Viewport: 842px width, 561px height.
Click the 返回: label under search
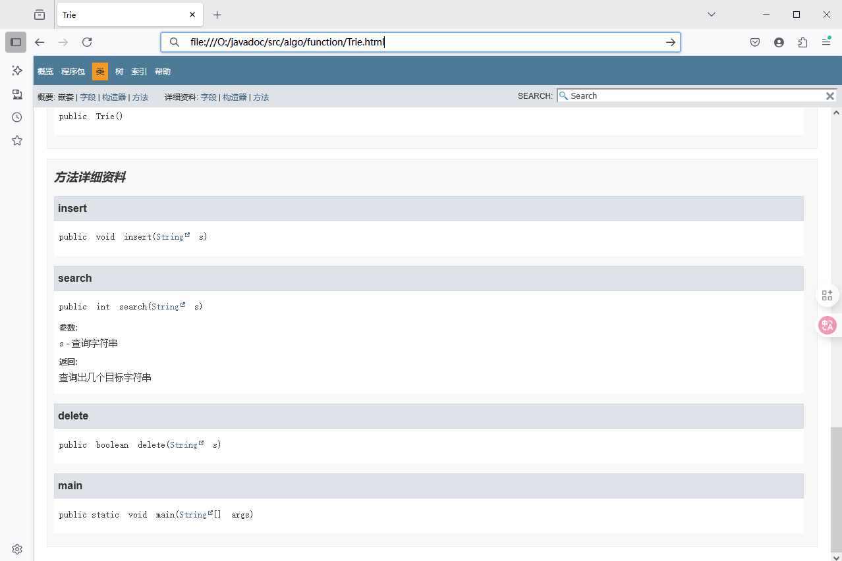point(69,361)
